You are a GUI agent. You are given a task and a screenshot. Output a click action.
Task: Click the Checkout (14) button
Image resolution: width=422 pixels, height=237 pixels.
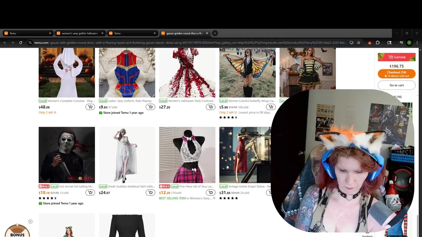point(397,74)
